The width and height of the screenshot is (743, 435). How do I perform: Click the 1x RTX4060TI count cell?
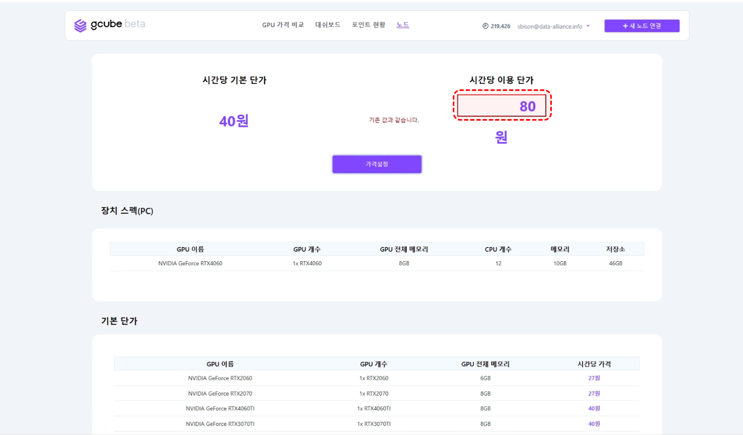(374, 408)
